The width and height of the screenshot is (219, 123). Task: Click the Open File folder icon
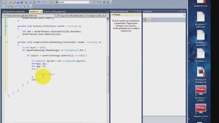14,2
